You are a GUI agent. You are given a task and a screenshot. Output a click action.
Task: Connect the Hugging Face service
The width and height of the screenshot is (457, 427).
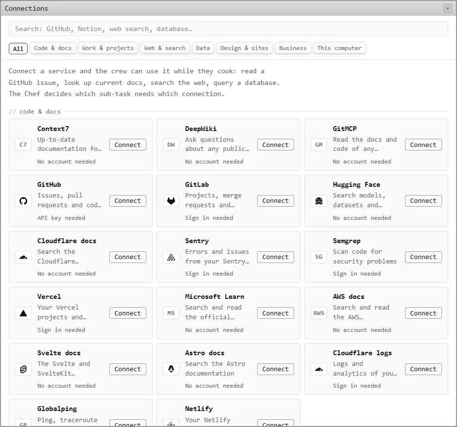click(423, 201)
